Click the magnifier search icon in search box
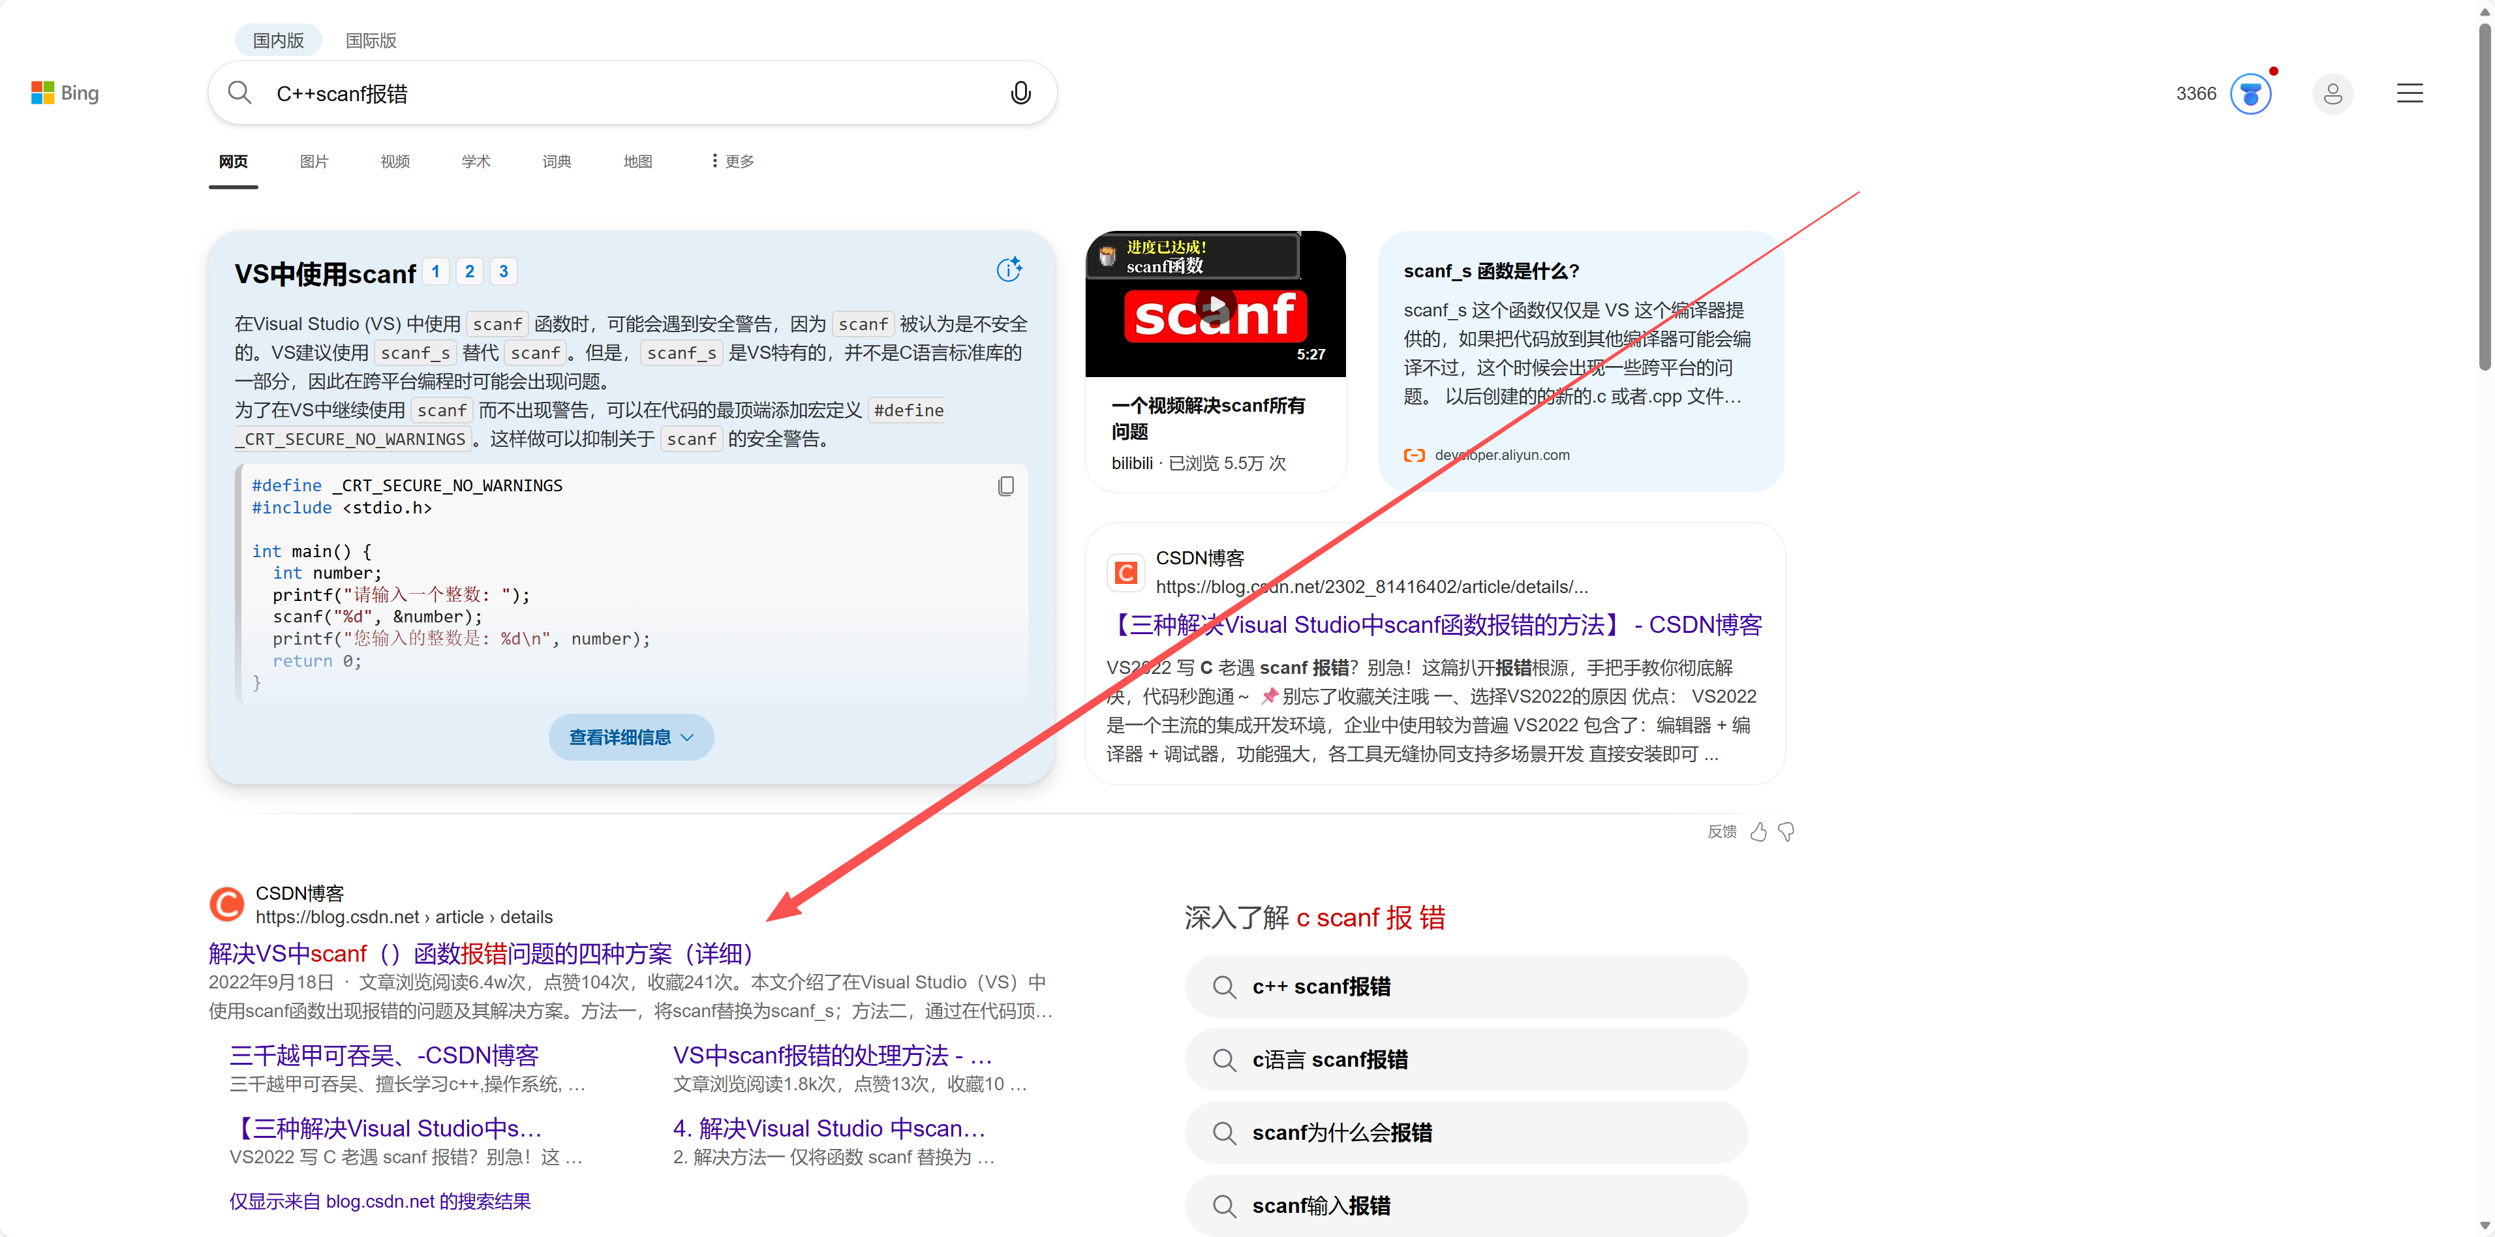Viewport: 2495px width, 1237px height. point(239,93)
